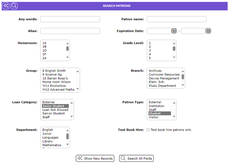229x164 pixels.
Task: Select Curricular Resources branch
Action: click(165, 74)
